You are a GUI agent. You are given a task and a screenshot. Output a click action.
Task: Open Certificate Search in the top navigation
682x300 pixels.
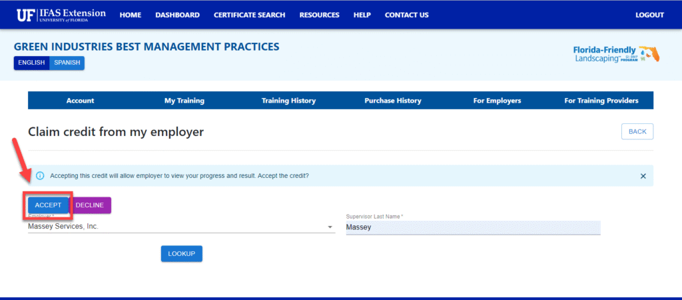[249, 15]
